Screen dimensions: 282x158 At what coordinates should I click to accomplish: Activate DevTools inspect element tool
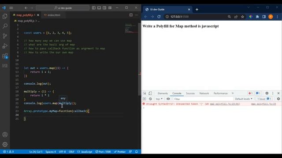click(145, 93)
